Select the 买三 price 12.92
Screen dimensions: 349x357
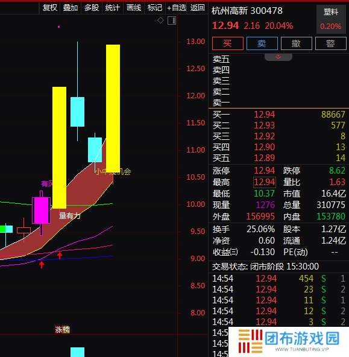[265, 136]
